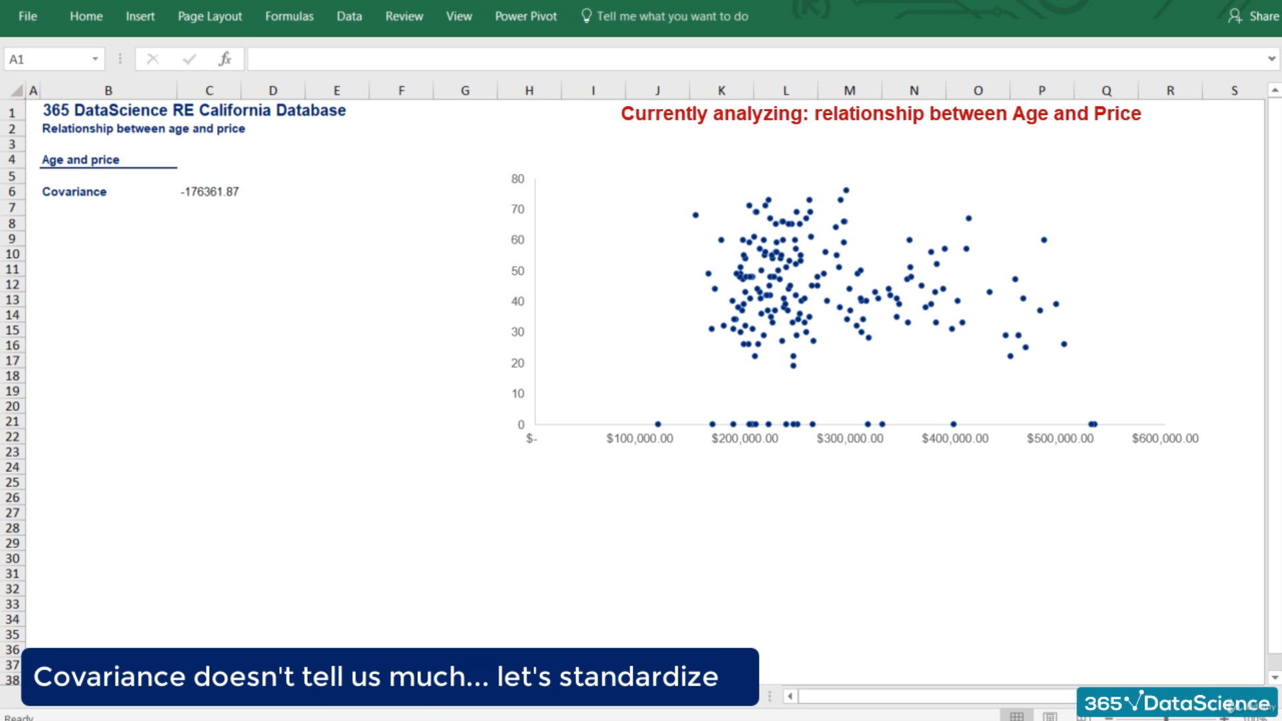The width and height of the screenshot is (1282, 721).
Task: Select column M header
Action: (849, 91)
